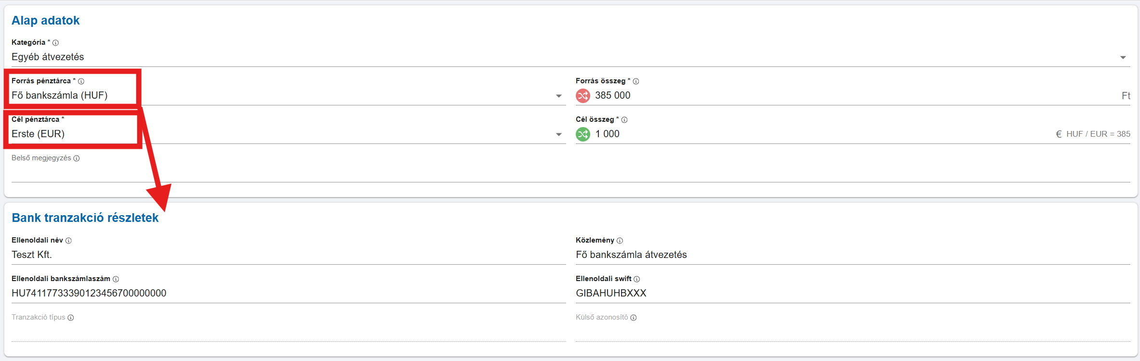1140x361 pixels.
Task: Click the Forrás pénztárca info icon
Action: pyautogui.click(x=81, y=81)
